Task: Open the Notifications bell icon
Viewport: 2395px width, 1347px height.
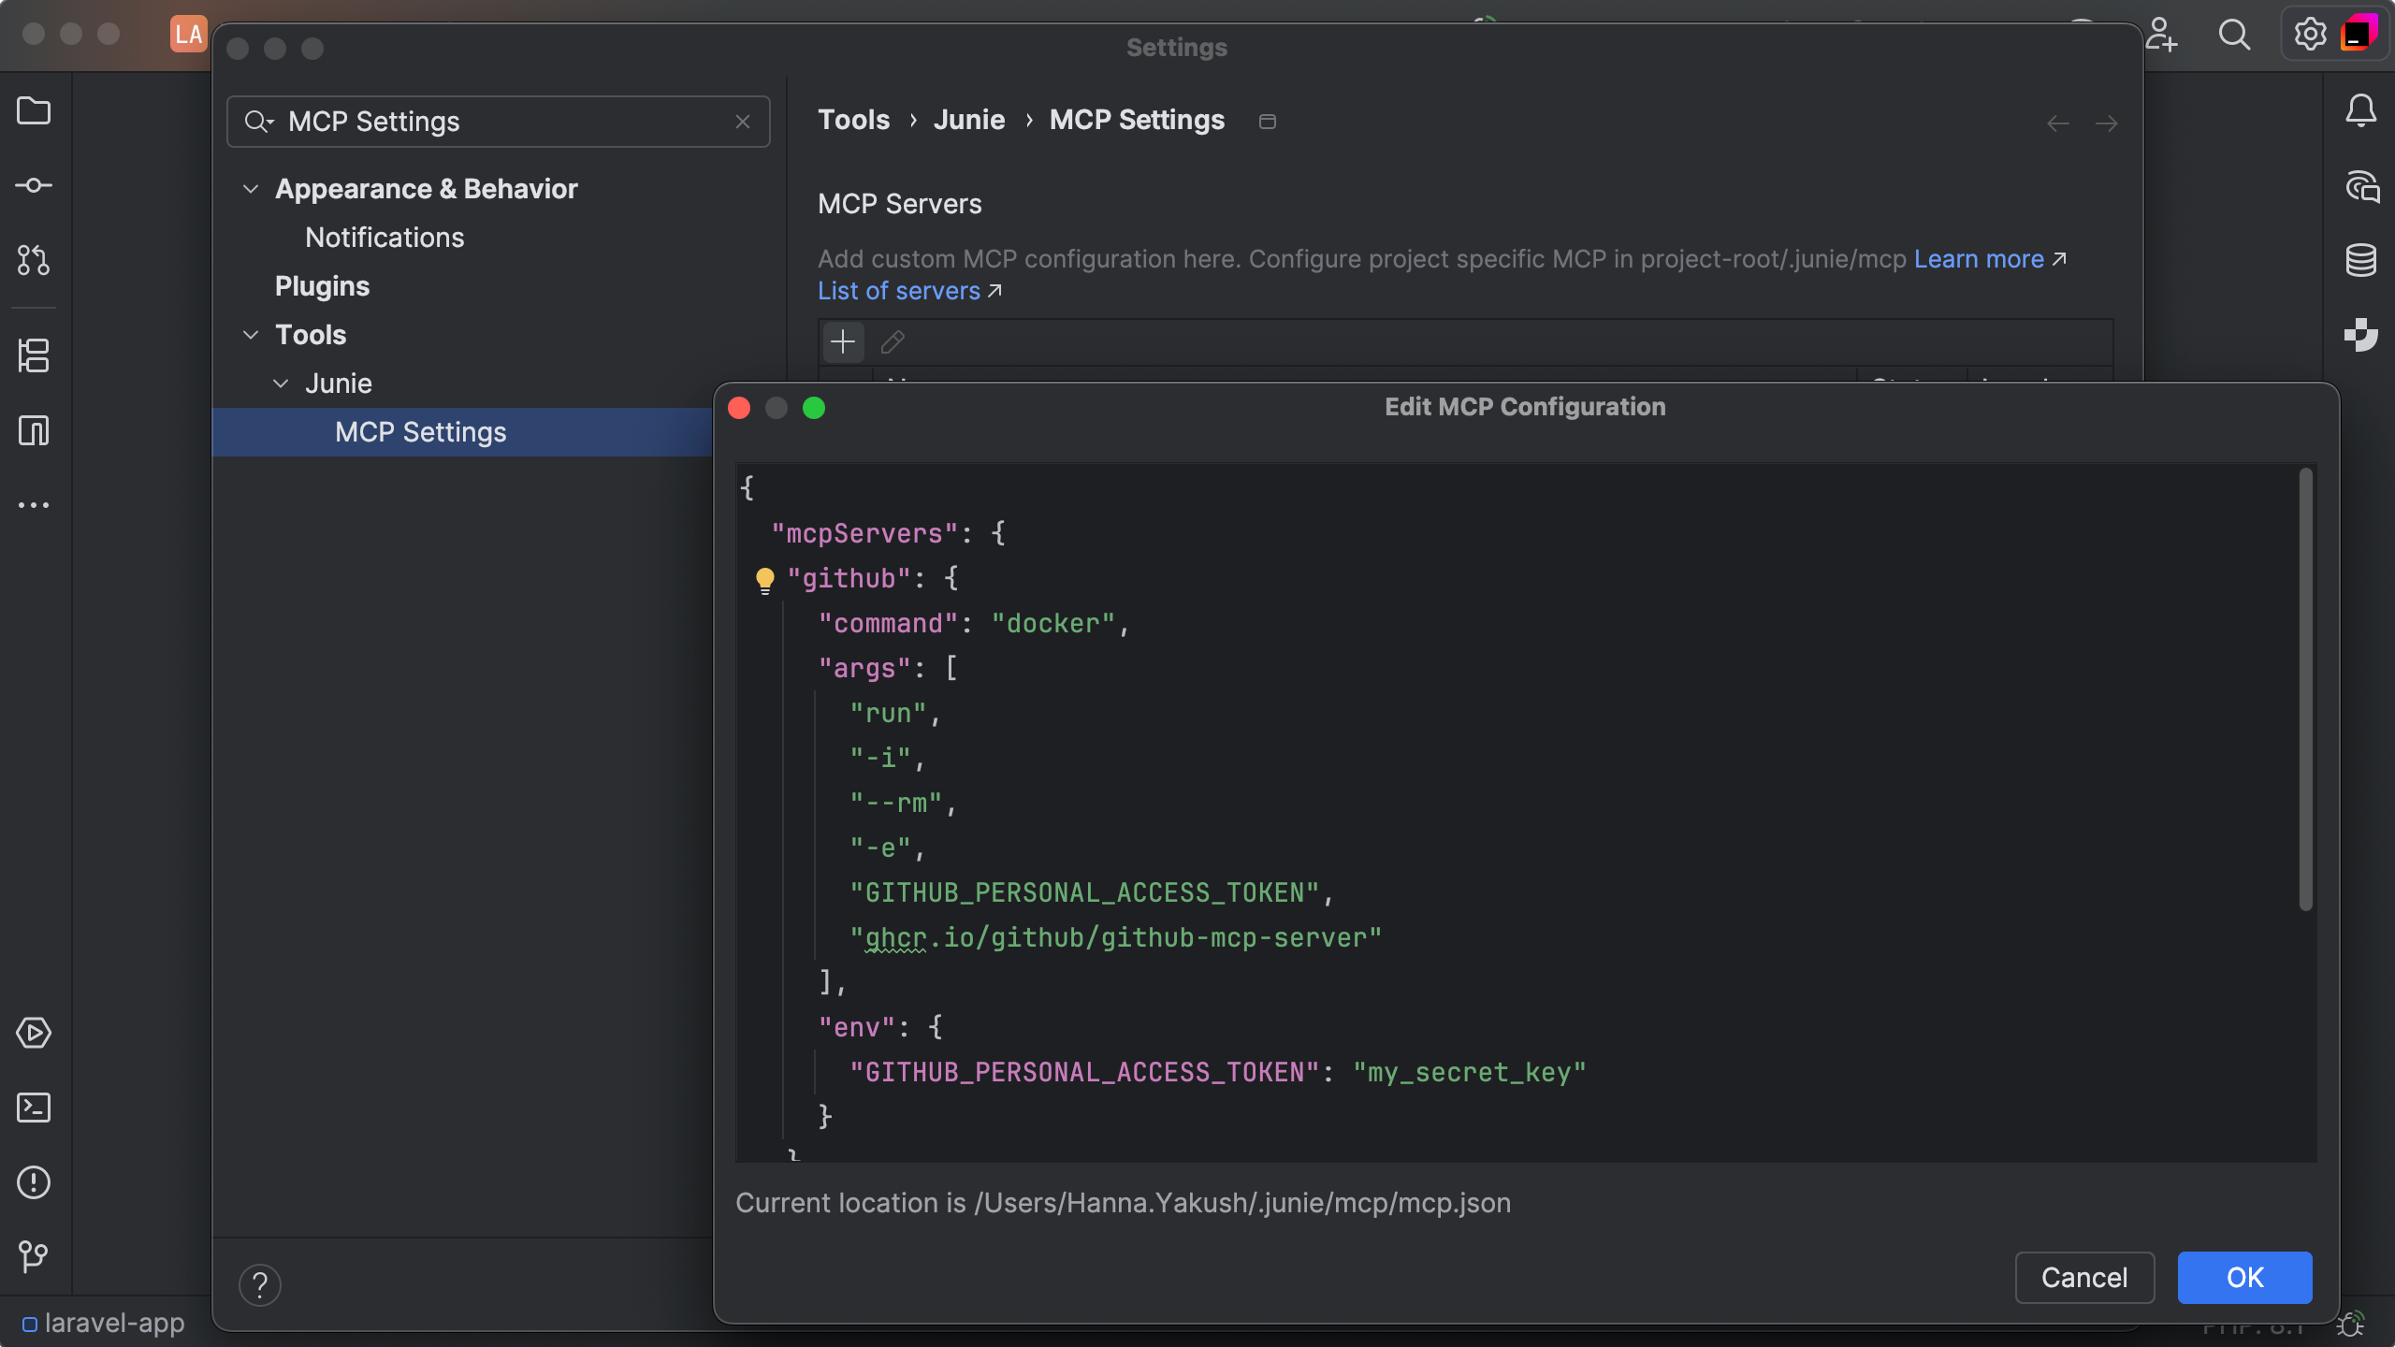Action: (x=2361, y=110)
